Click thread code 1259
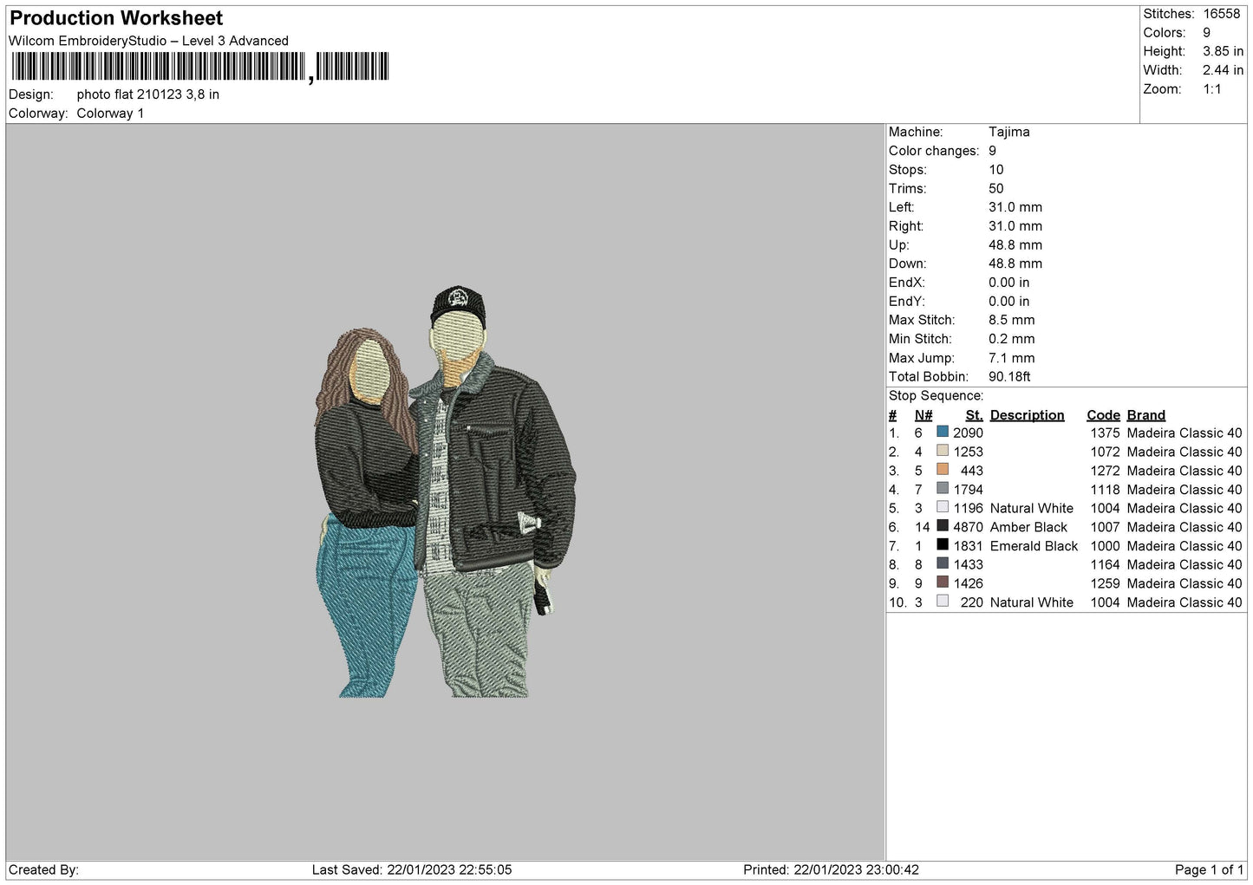Image resolution: width=1253 pixels, height=885 pixels. click(1106, 583)
